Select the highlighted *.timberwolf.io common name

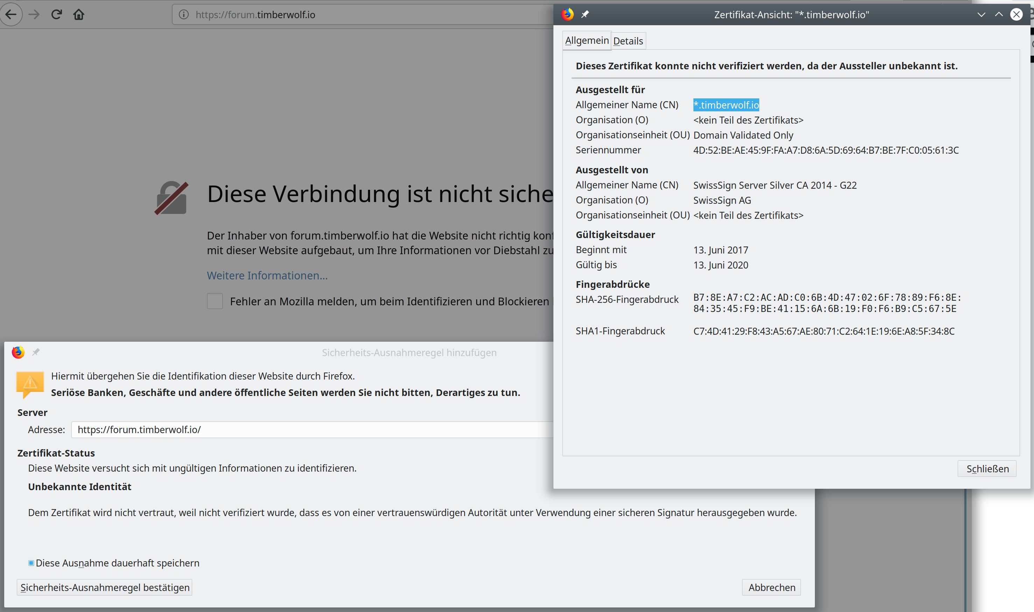(x=726, y=105)
